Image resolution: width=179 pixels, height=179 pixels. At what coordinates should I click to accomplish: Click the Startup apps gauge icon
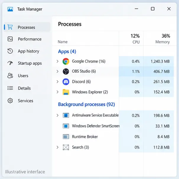tap(10, 63)
